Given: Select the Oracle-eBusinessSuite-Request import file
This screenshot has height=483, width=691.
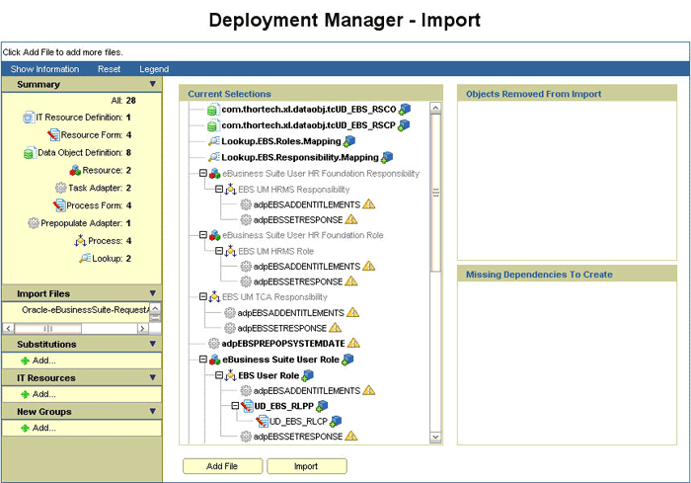Looking at the screenshot, I should 86,310.
